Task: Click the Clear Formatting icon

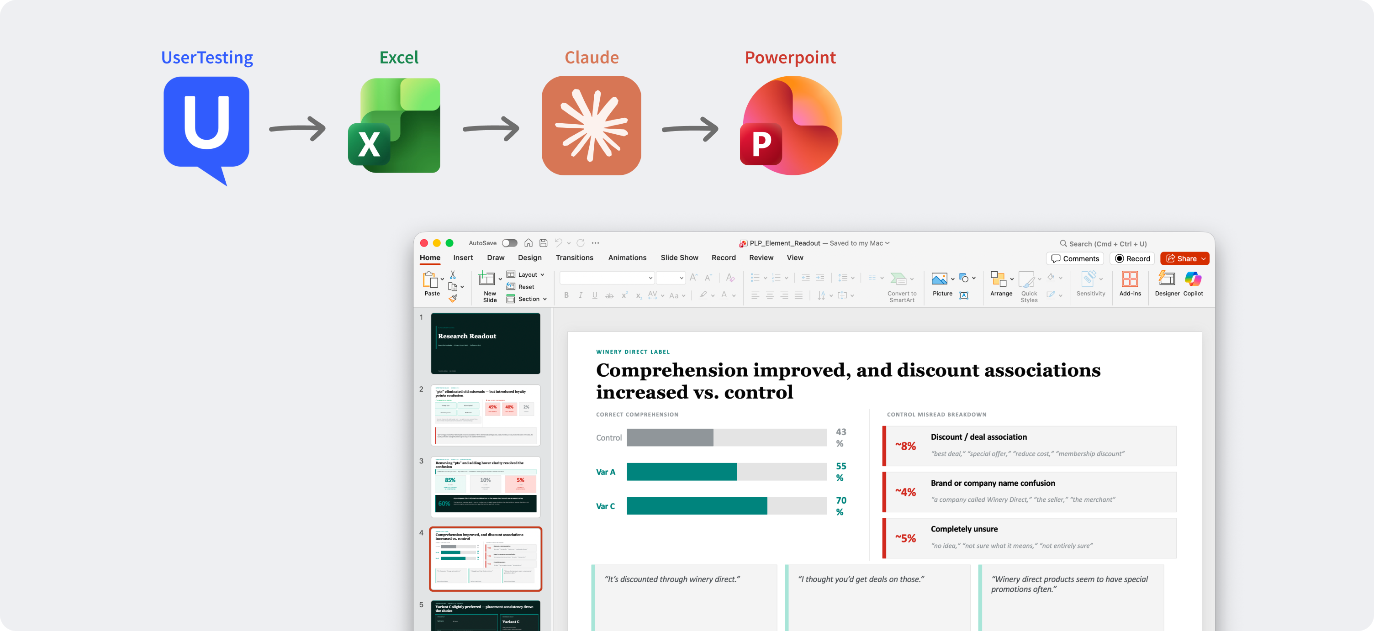Action: (730, 277)
